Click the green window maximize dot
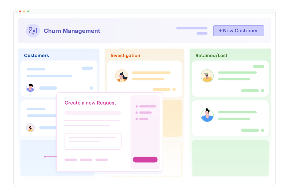The width and height of the screenshot is (289, 196). (28, 12)
